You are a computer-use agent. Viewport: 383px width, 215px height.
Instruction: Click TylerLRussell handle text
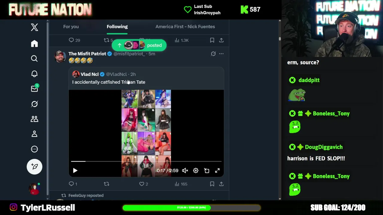[x=48, y=208]
